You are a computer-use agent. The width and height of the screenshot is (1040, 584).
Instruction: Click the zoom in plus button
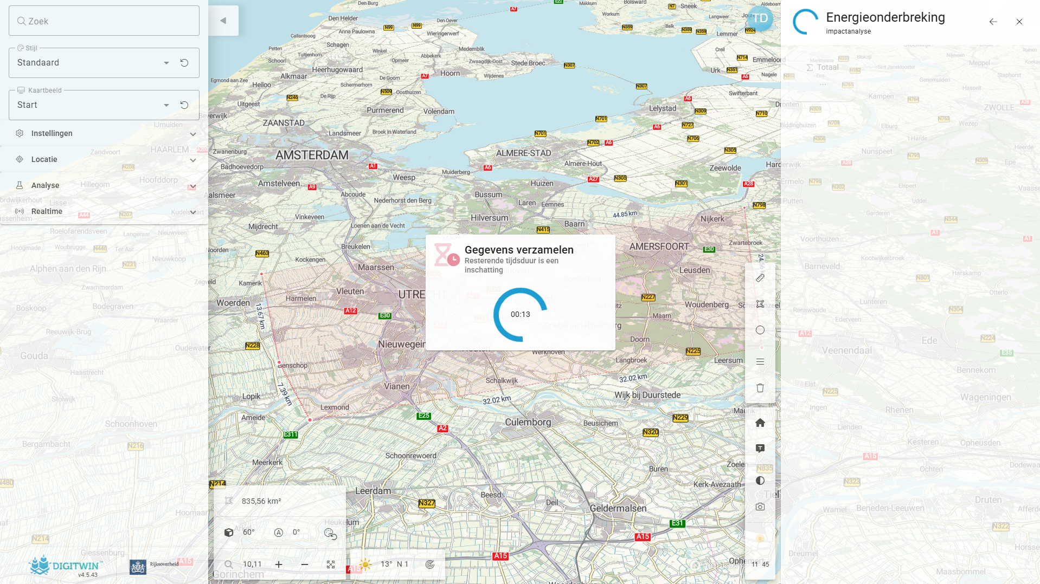pyautogui.click(x=279, y=564)
